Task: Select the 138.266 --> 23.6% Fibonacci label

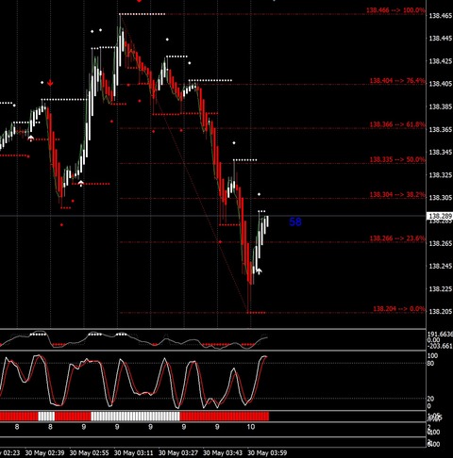Action: pyautogui.click(x=397, y=238)
